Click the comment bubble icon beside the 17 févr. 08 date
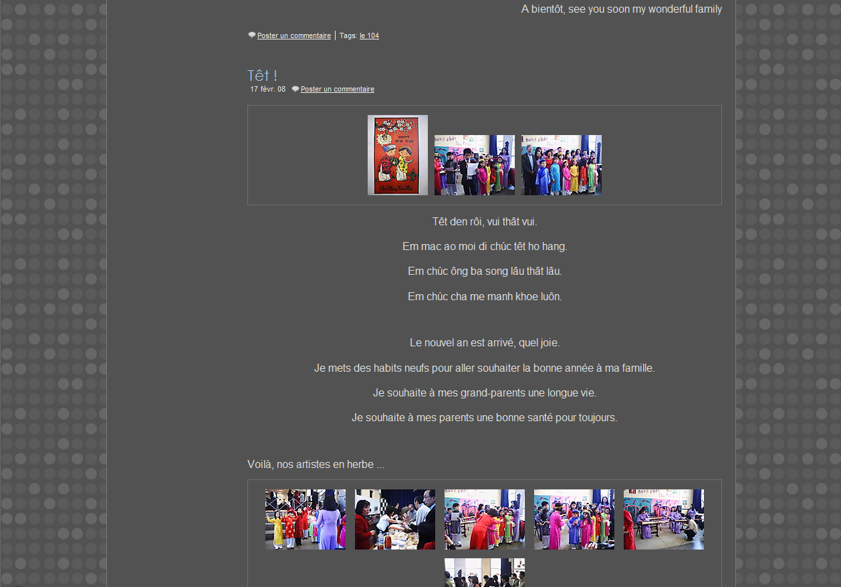The width and height of the screenshot is (841, 587). 295,90
